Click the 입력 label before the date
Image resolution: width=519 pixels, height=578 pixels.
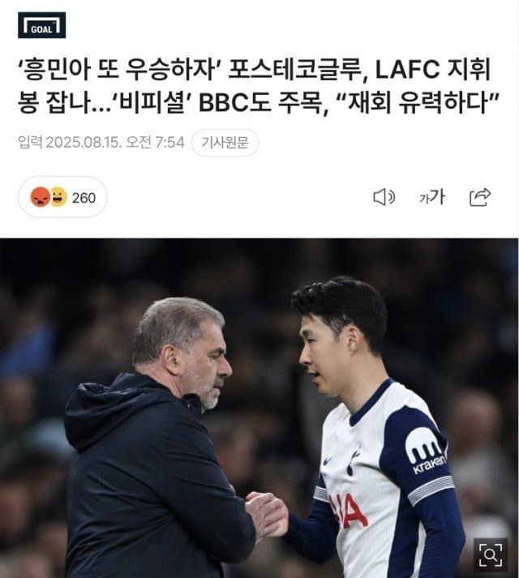tap(30, 143)
